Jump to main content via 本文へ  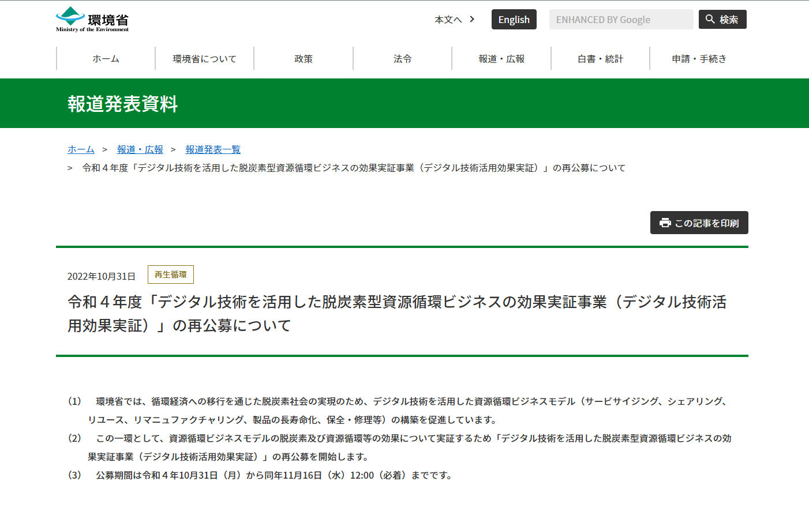coord(448,20)
